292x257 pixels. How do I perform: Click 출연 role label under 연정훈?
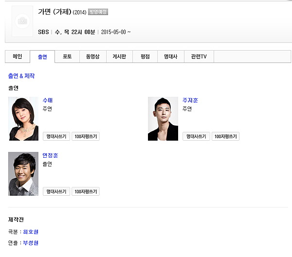click(47, 164)
